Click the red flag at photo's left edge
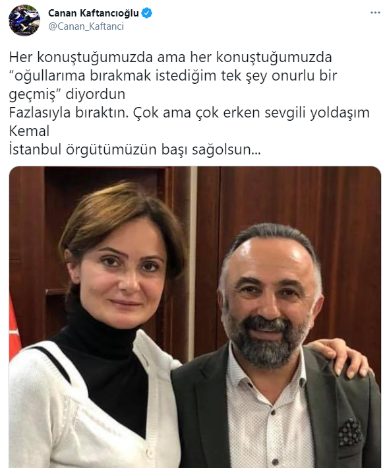This screenshot has width=385, height=468. tap(15, 328)
